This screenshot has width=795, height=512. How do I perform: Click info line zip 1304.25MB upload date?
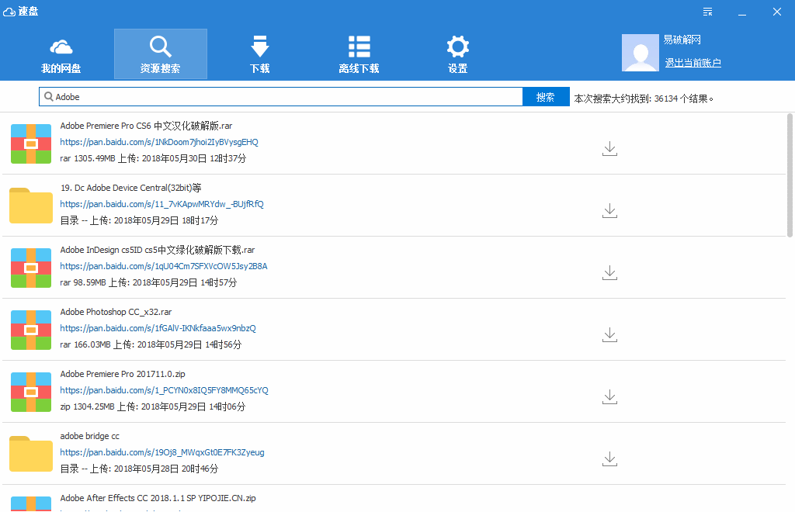pyautogui.click(x=153, y=406)
